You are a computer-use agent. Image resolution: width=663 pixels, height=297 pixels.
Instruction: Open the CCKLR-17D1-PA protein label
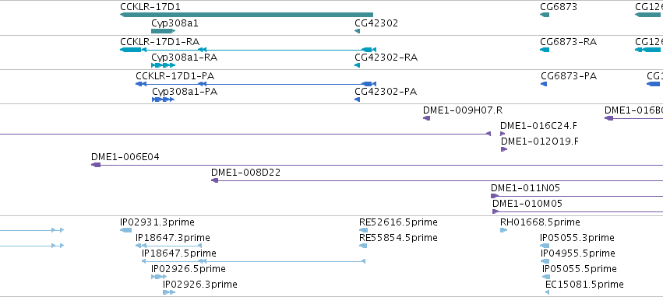point(175,76)
